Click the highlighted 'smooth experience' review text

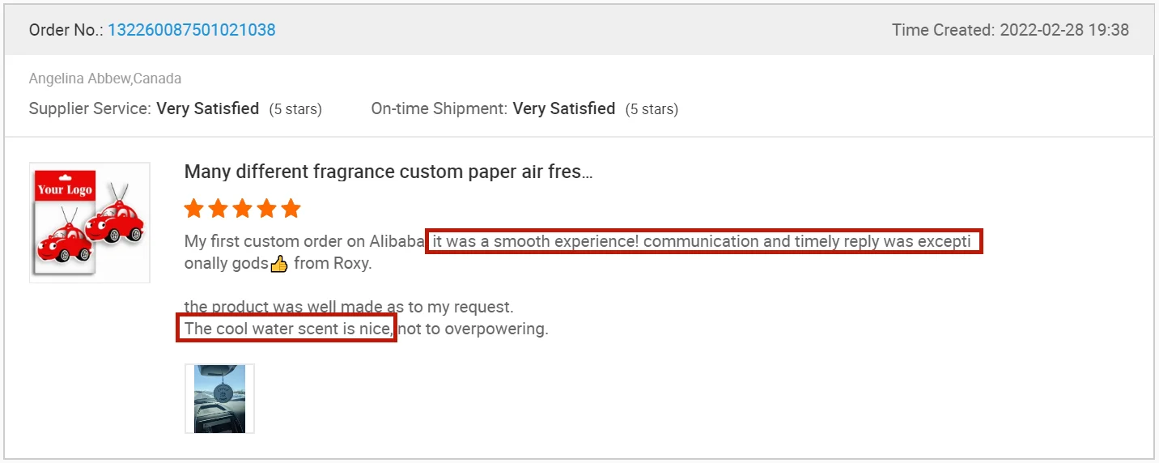pos(703,241)
